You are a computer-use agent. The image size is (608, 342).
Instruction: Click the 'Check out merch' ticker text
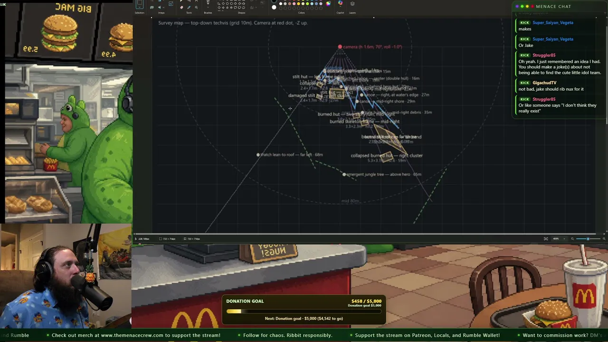tap(136, 335)
